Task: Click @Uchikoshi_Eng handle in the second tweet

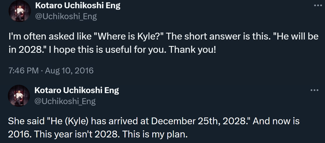Action: [65, 101]
